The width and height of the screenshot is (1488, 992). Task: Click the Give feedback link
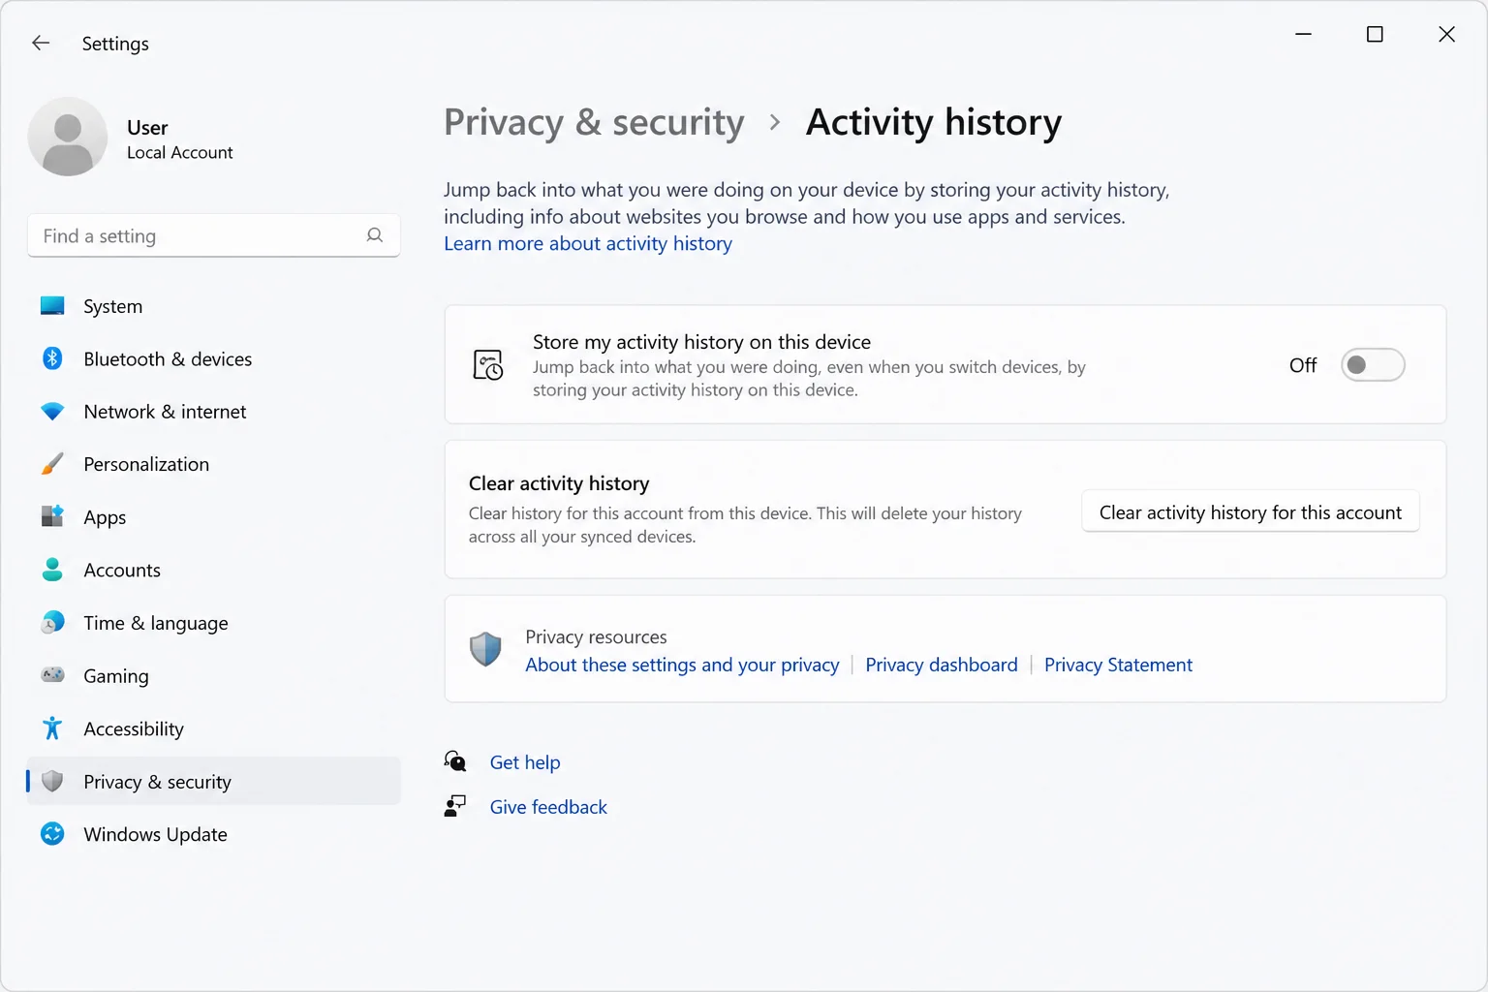click(548, 807)
